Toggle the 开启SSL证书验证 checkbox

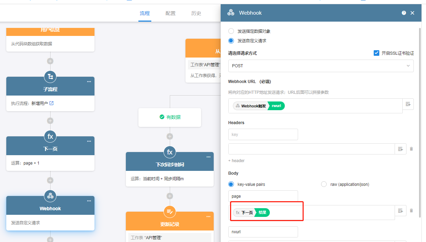(x=376, y=53)
